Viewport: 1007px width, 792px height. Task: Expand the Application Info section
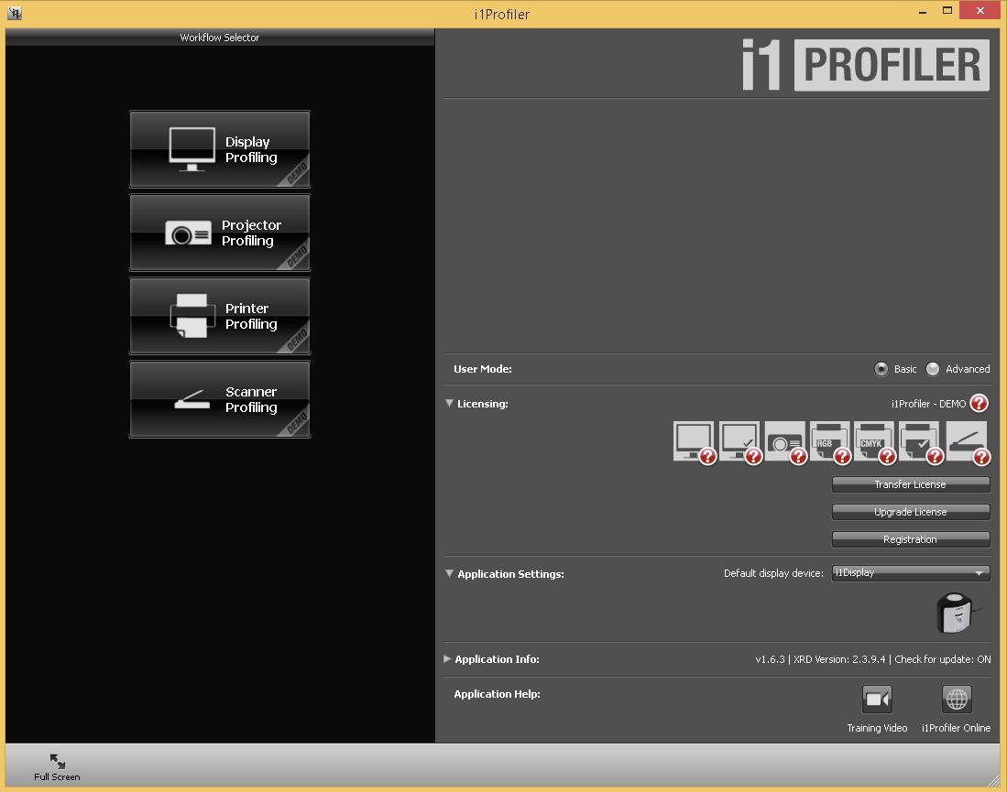448,659
